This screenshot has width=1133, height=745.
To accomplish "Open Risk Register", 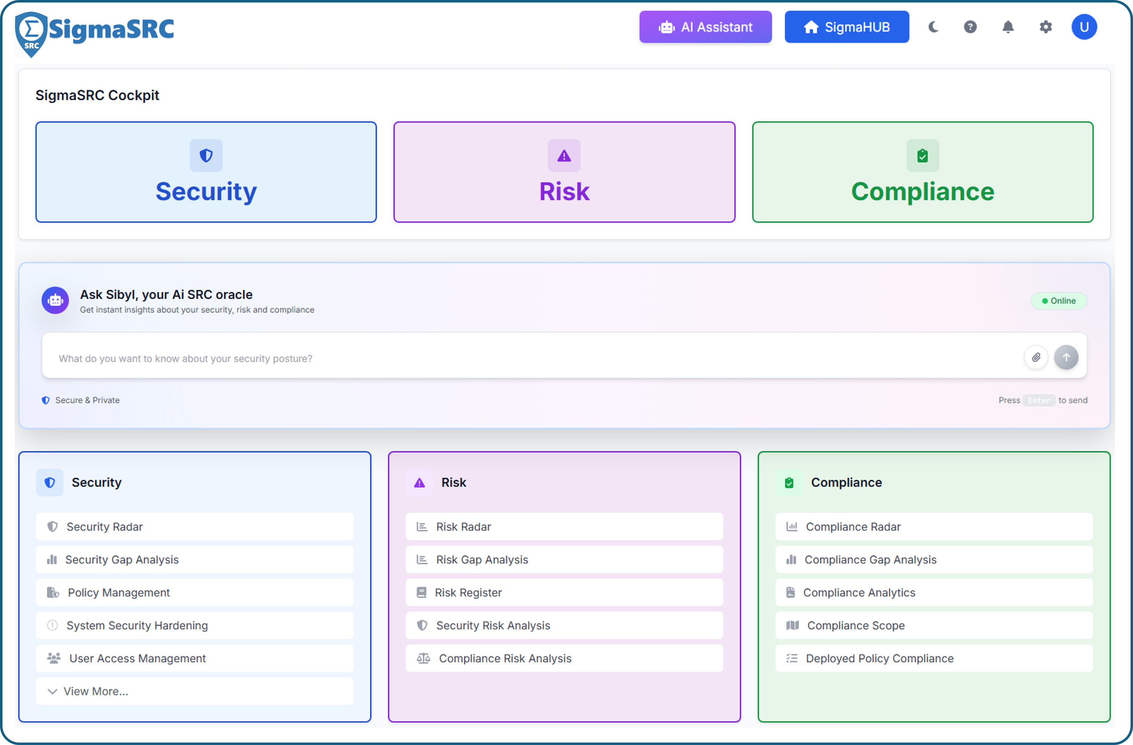I will pyautogui.click(x=564, y=592).
